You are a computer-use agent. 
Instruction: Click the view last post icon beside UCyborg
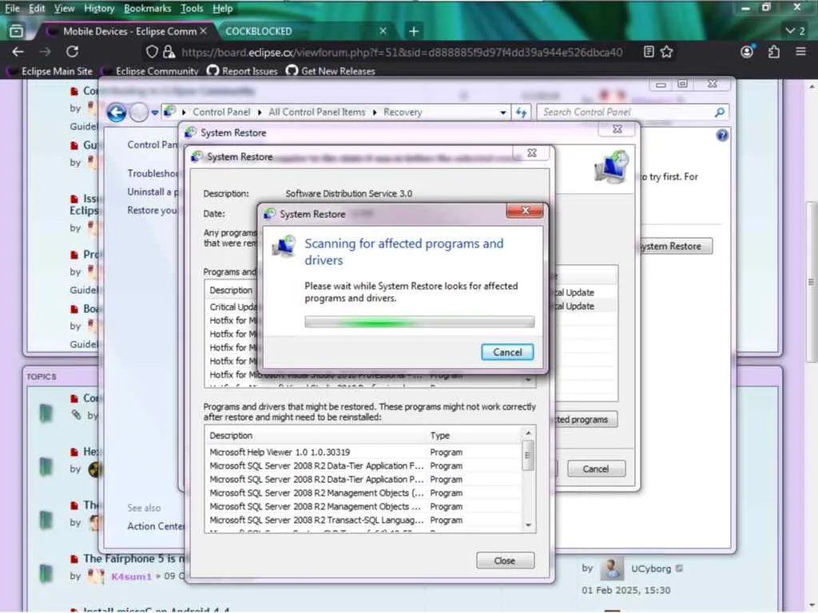coord(679,568)
